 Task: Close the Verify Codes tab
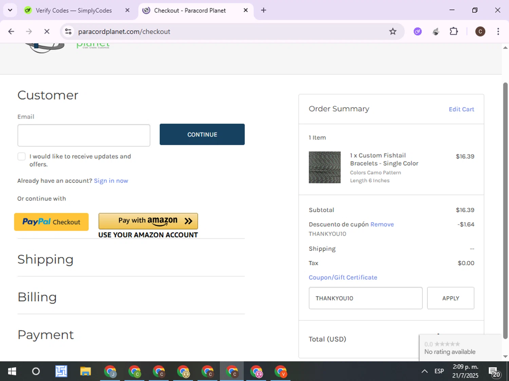(x=127, y=10)
